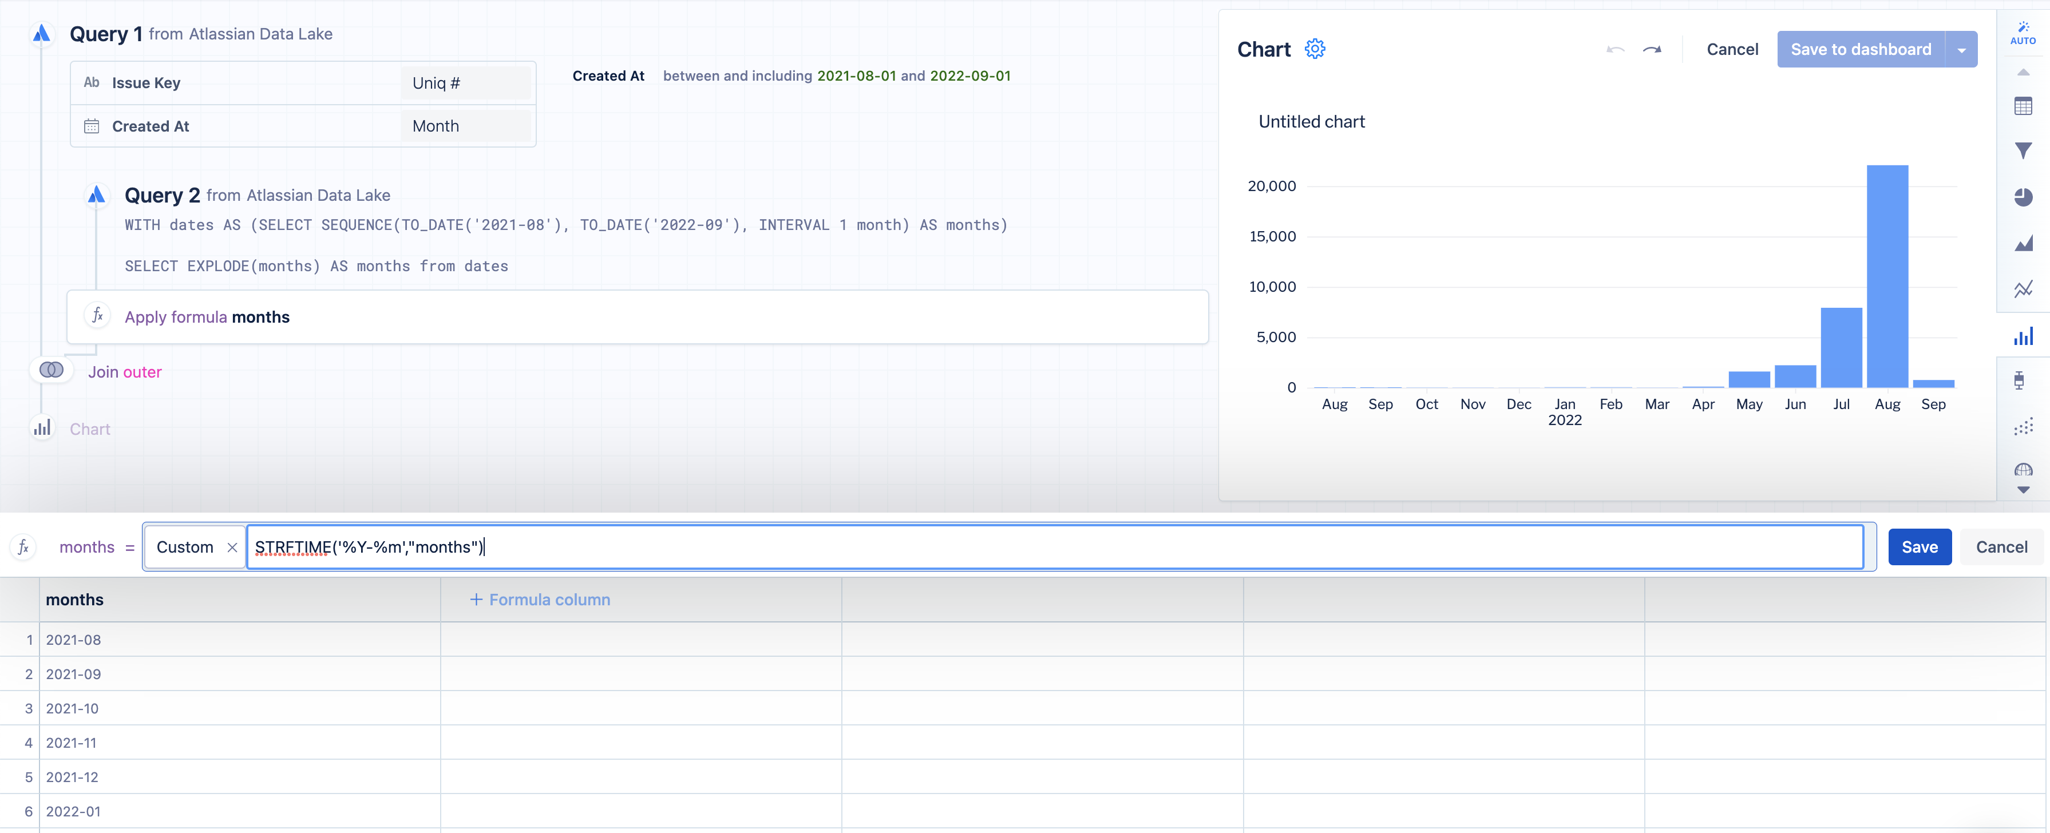The height and width of the screenshot is (833, 2050).
Task: Open Save to dashboard dropdown arrow
Action: pyautogui.click(x=1961, y=50)
